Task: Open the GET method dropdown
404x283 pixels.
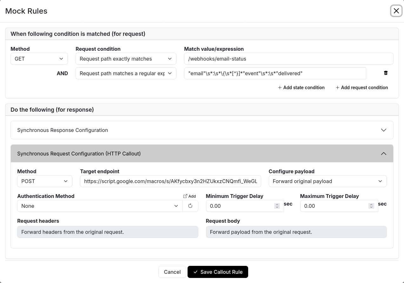Action: [x=39, y=59]
